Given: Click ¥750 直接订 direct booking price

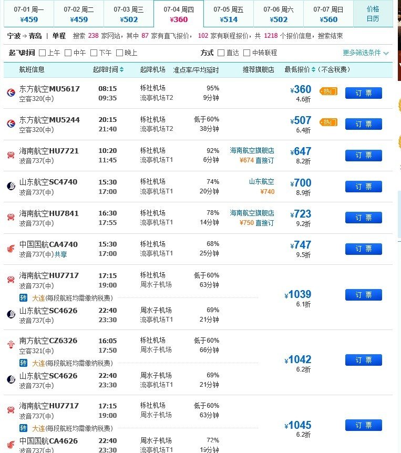Looking at the screenshot, I should pyautogui.click(x=256, y=223).
